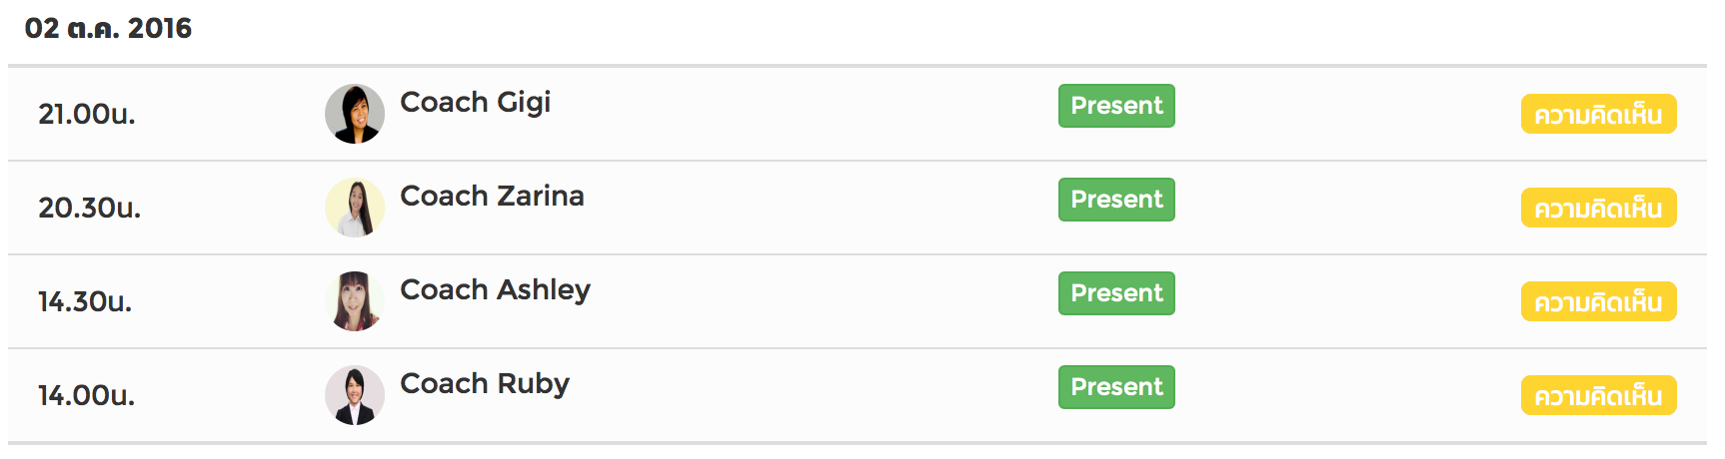Image resolution: width=1725 pixels, height=459 pixels.
Task: Click Coach Ruby's profile avatar
Action: (355, 395)
